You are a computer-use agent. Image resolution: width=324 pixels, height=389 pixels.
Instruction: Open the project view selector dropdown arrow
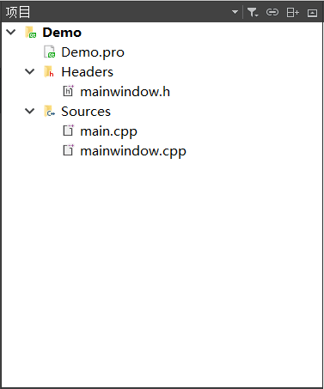pyautogui.click(x=235, y=12)
